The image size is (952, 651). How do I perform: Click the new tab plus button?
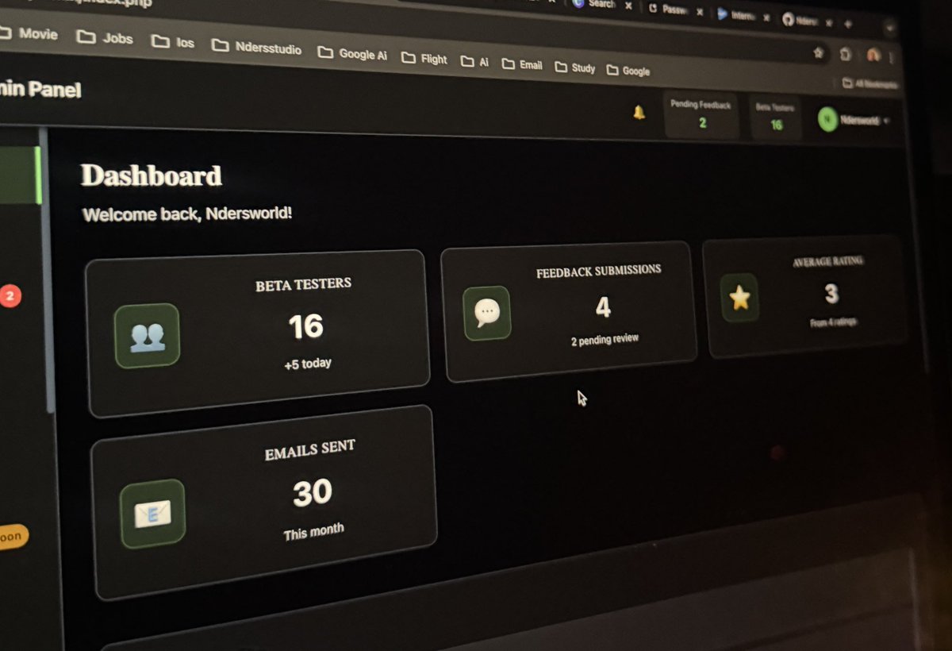[848, 24]
